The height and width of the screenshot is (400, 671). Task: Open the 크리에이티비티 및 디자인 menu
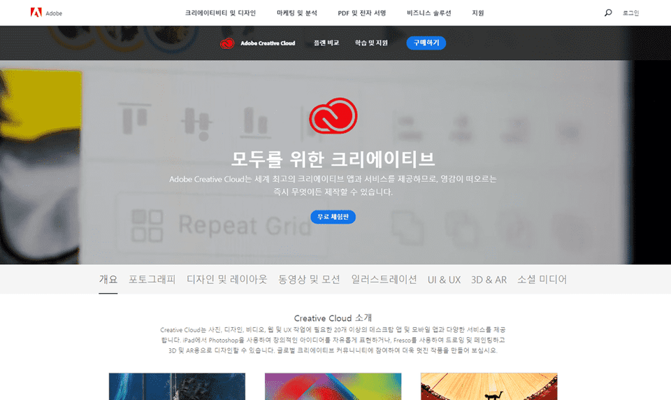(220, 13)
